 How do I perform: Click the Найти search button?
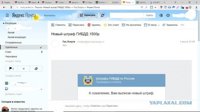pos(149,15)
